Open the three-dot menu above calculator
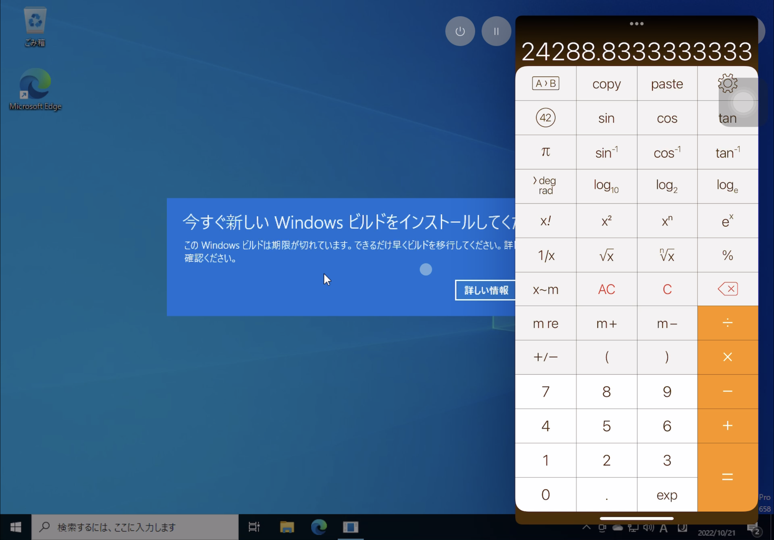This screenshot has height=540, width=774. coord(637,24)
